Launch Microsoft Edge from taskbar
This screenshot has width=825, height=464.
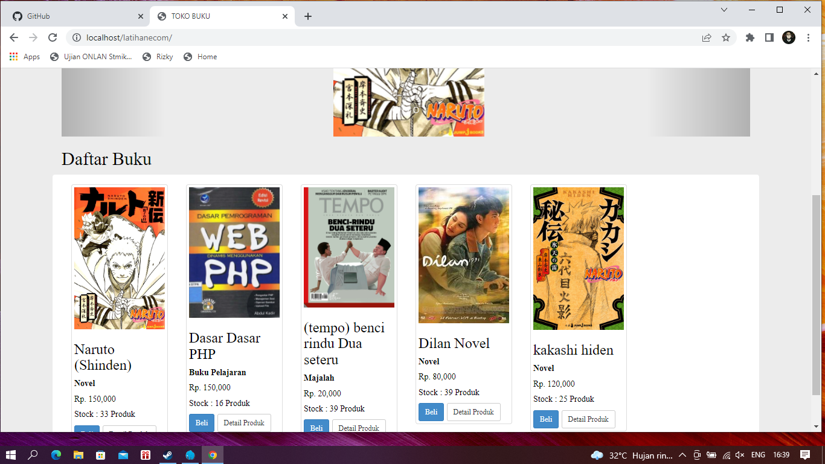(x=56, y=455)
